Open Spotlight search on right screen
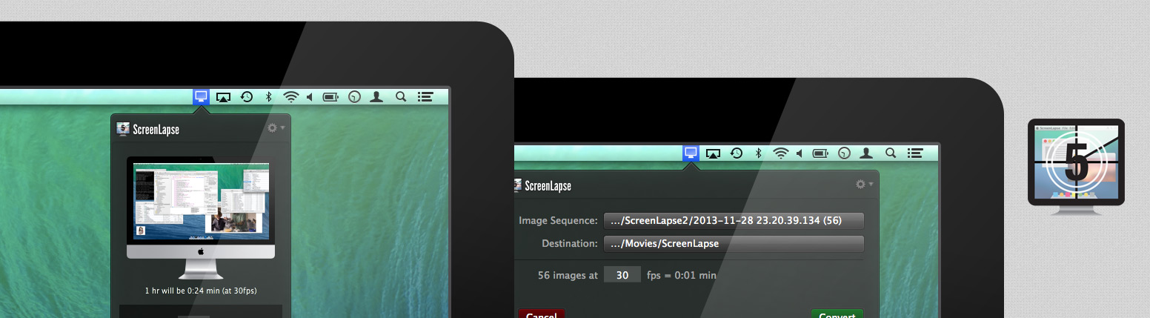This screenshot has width=1150, height=318. click(891, 153)
